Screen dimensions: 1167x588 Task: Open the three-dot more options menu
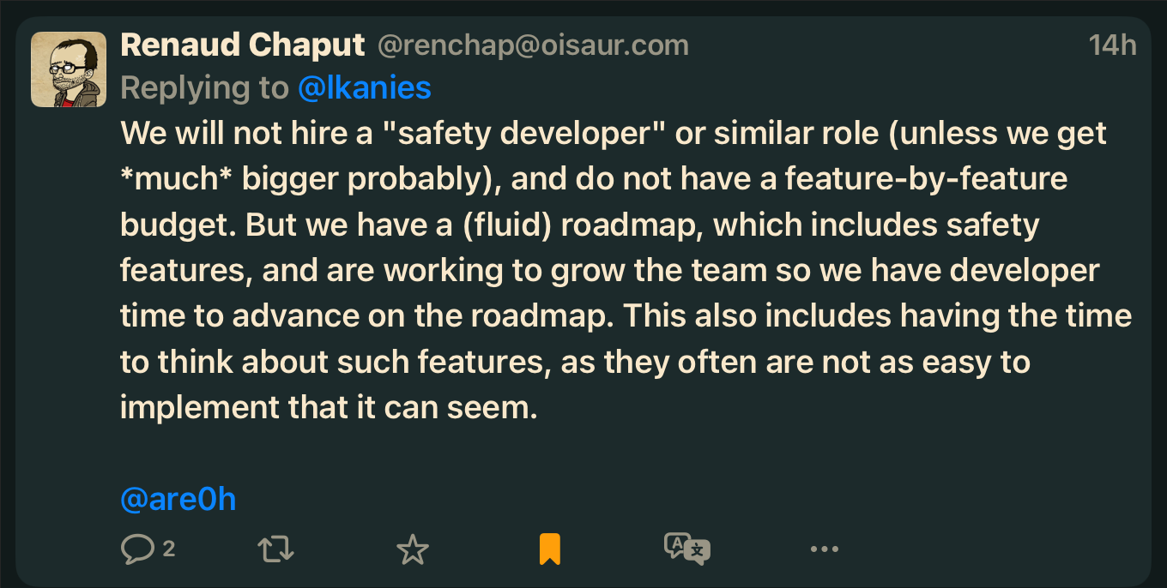click(824, 549)
